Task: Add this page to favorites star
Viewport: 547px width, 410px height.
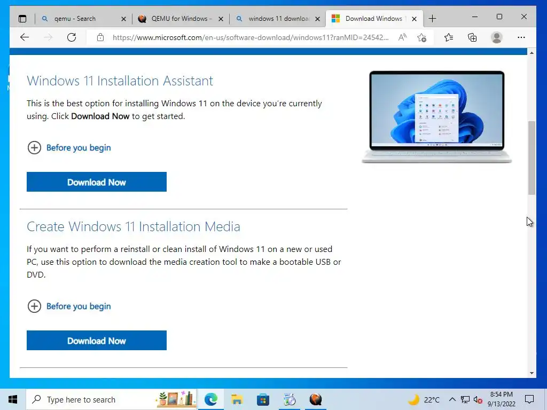Action: click(422, 37)
